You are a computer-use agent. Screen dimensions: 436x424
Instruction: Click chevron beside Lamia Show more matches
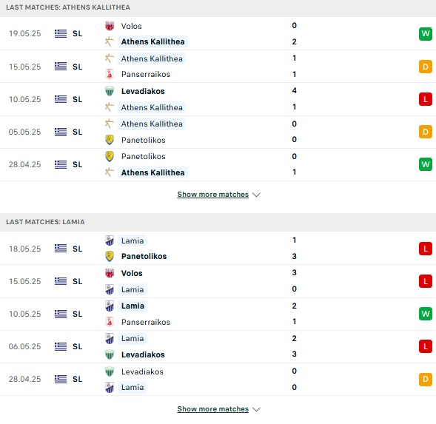(256, 409)
